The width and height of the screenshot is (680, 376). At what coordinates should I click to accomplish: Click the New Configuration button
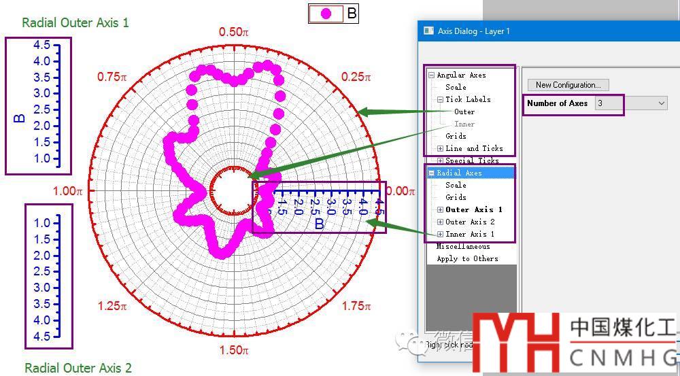coord(568,85)
